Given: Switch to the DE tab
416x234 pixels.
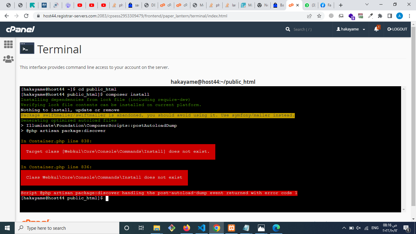Looking at the screenshot, I should pyautogui.click(x=150, y=5).
